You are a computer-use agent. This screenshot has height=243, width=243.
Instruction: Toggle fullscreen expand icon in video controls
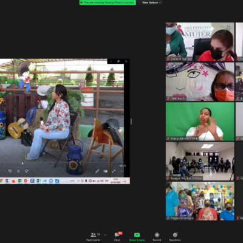click(x=114, y=171)
